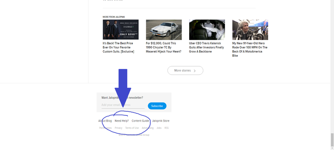Open the 91-Year-Old Hero story thumbnail

pos(250,30)
